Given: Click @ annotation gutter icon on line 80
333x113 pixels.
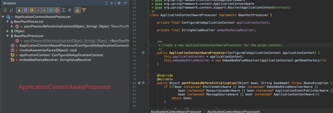Looking at the screenshot, I should point(143,83).
